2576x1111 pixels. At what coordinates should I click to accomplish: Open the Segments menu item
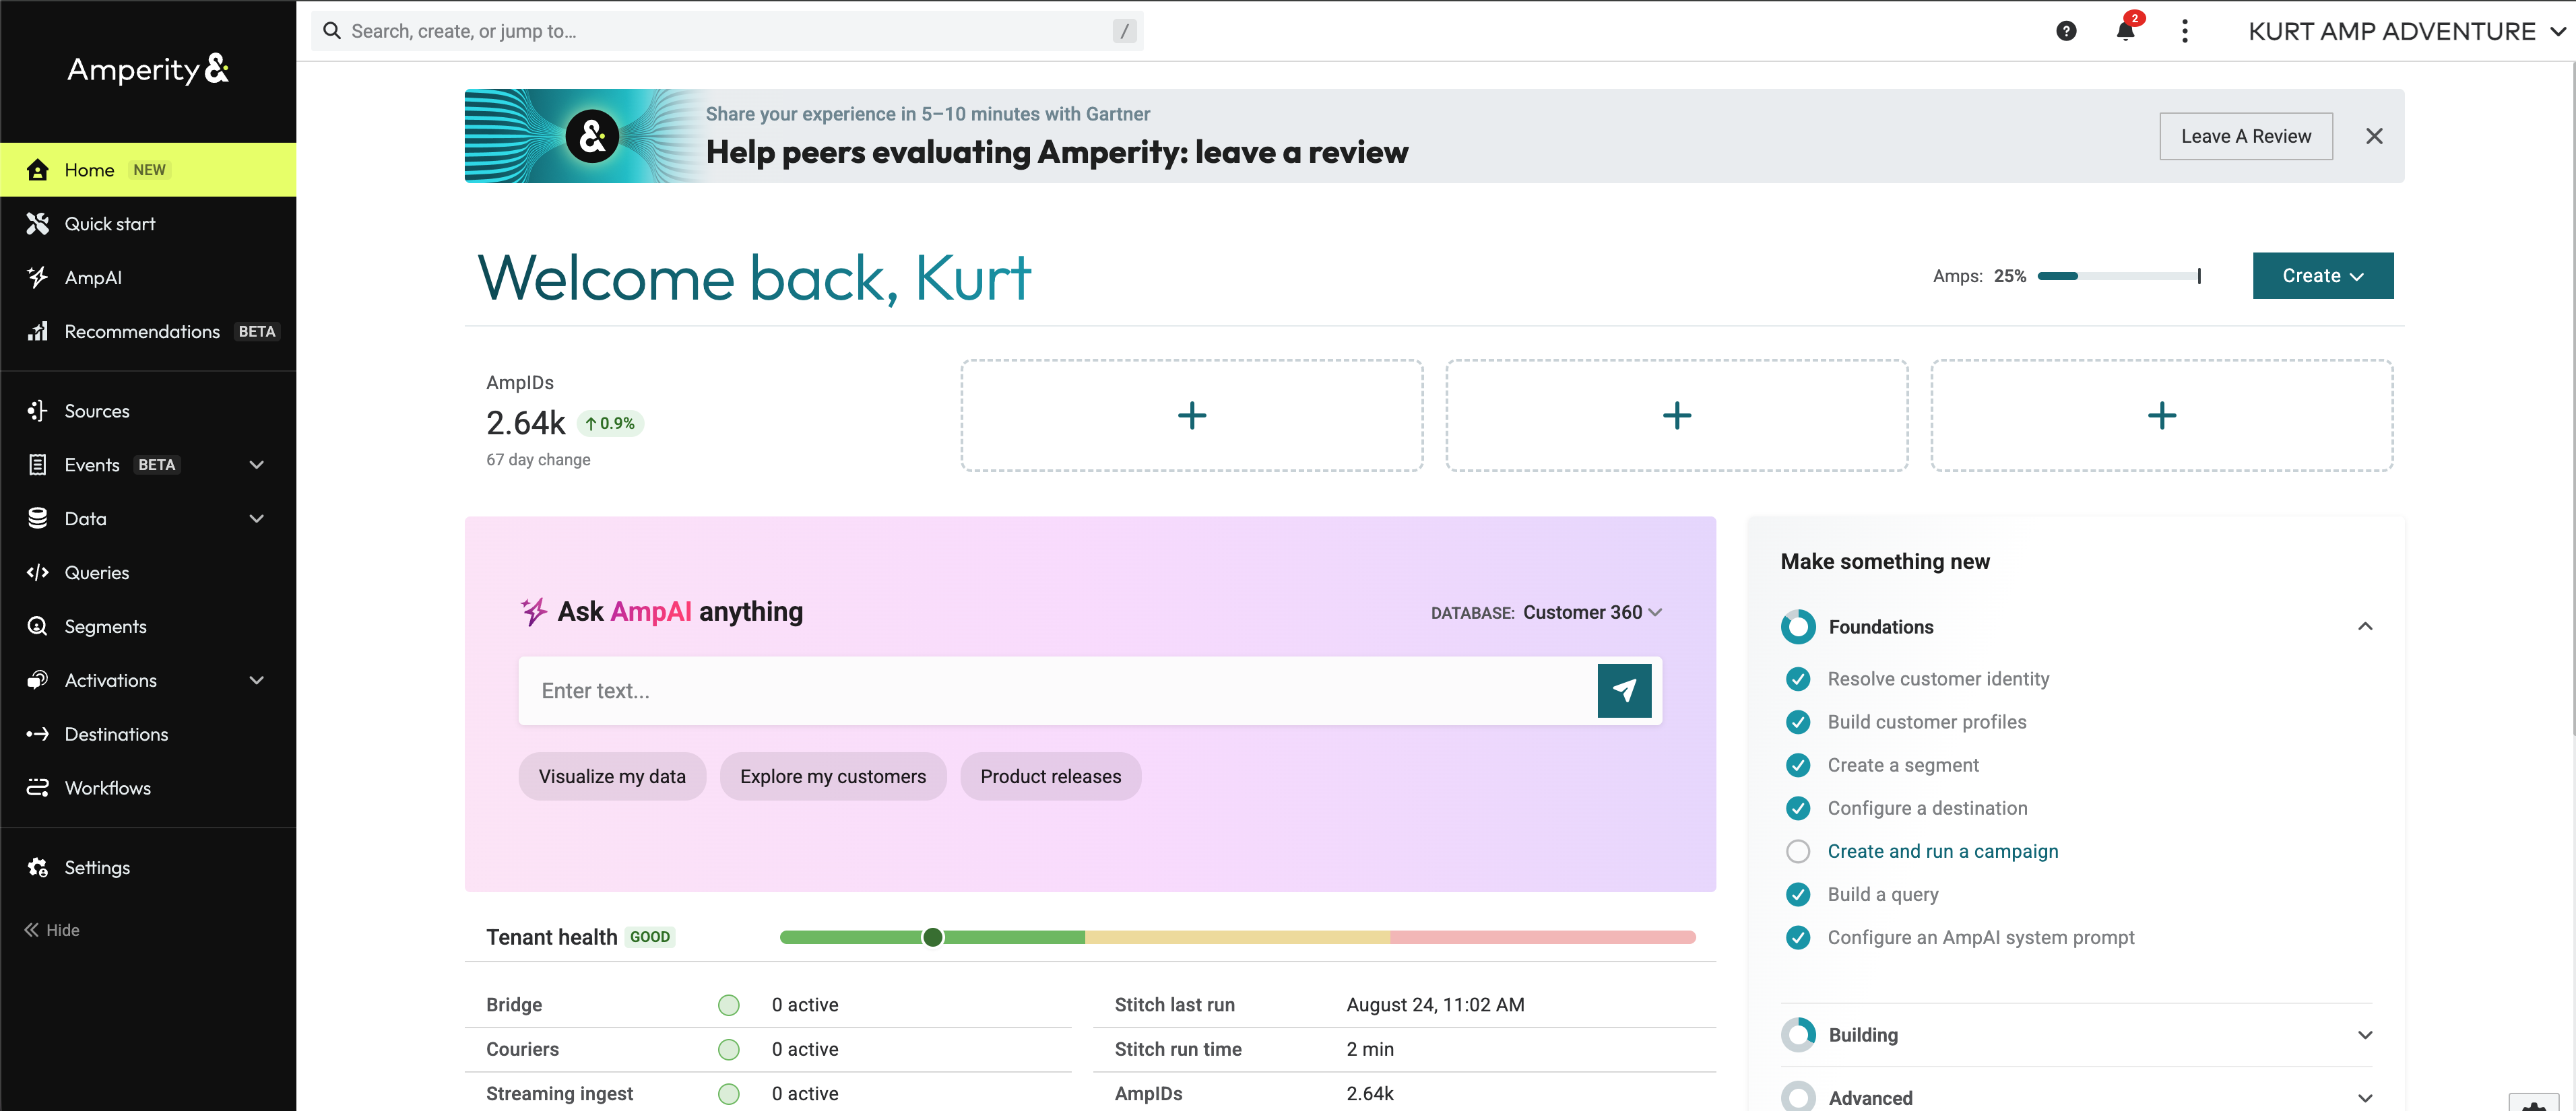click(x=148, y=626)
